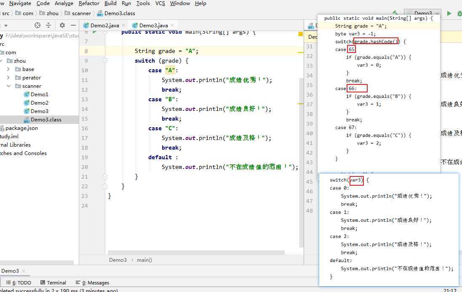
Task: Expand the perator package folder
Action: coord(8,78)
